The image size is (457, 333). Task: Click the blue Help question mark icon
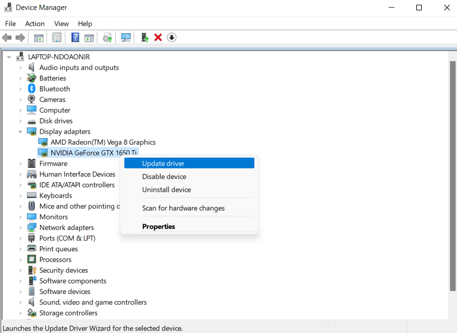(75, 37)
